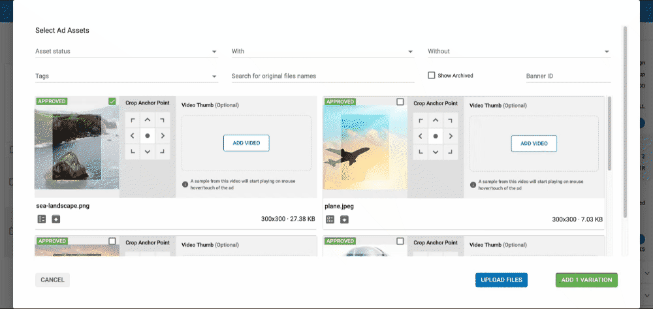Expand the Without filter dropdown

519,52
